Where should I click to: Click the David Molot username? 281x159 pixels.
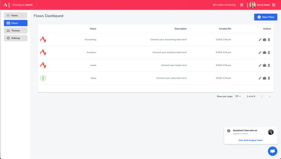point(263,5)
